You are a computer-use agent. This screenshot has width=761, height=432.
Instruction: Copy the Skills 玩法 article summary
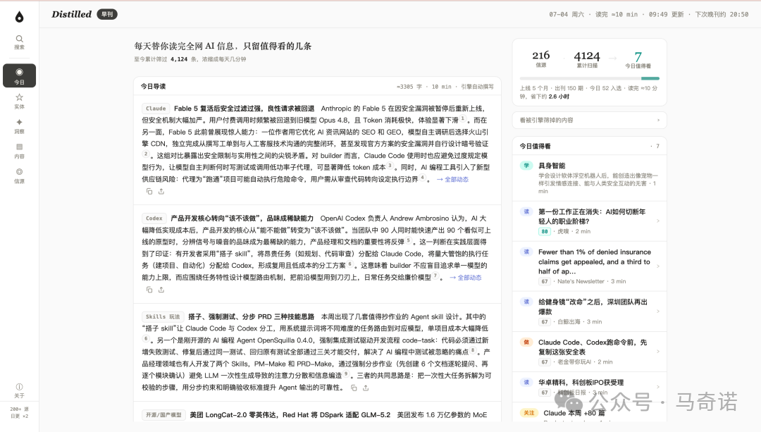point(354,388)
